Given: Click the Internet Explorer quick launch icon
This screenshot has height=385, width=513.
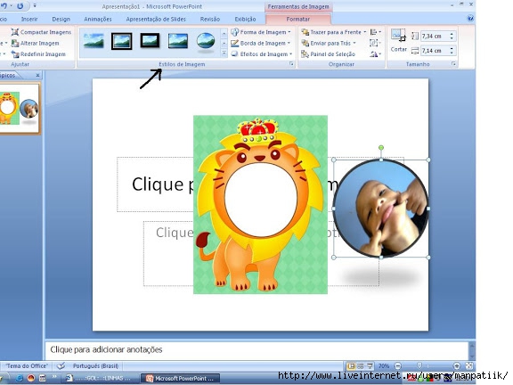Looking at the screenshot, I should (x=20, y=379).
